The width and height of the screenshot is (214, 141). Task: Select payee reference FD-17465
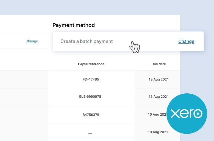(91, 79)
